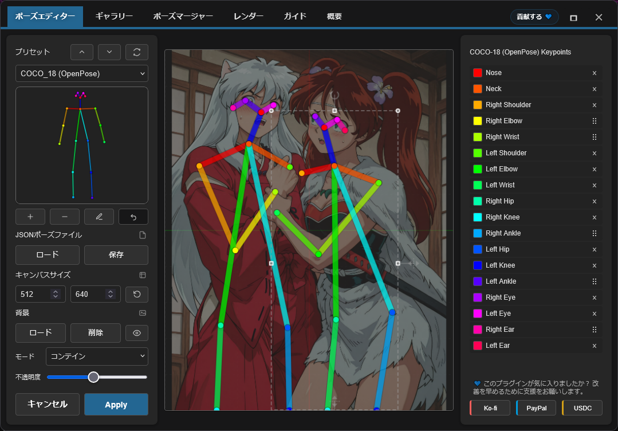The image size is (618, 431).
Task: Click the Nose red color swatch
Action: pos(477,73)
